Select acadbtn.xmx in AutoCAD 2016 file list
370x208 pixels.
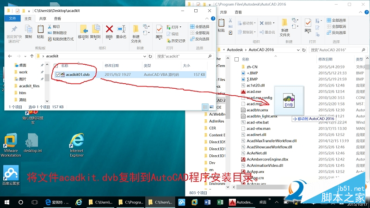(257, 110)
